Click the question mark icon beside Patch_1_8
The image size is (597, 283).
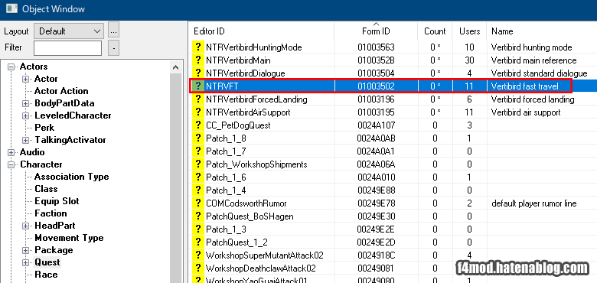pos(198,138)
